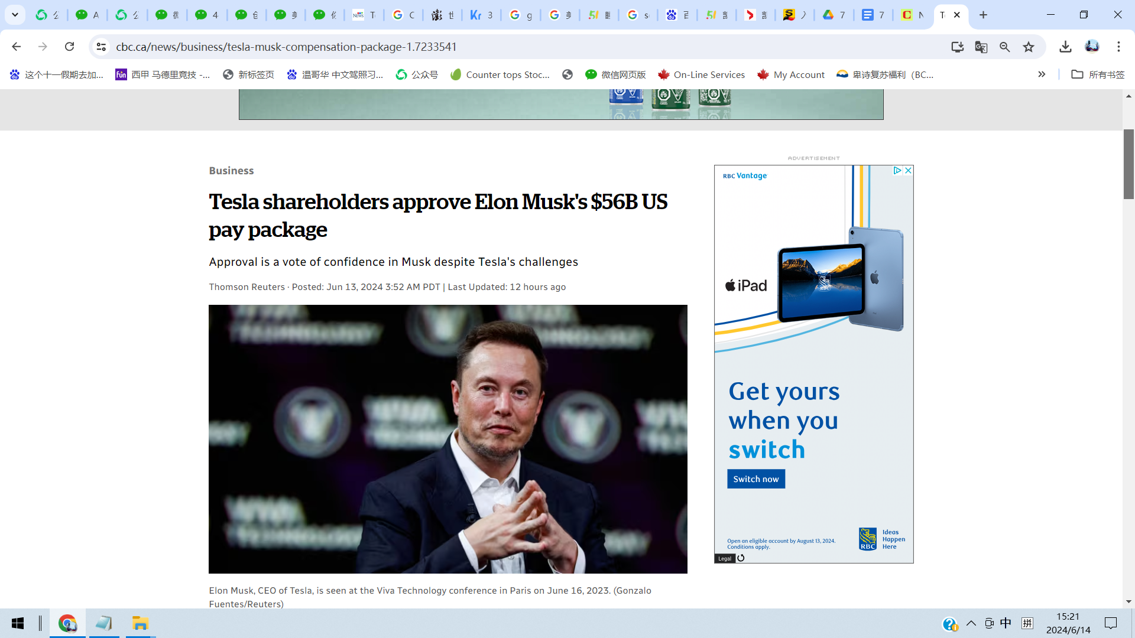
Task: Go back with the back arrow
Action: pyautogui.click(x=16, y=47)
